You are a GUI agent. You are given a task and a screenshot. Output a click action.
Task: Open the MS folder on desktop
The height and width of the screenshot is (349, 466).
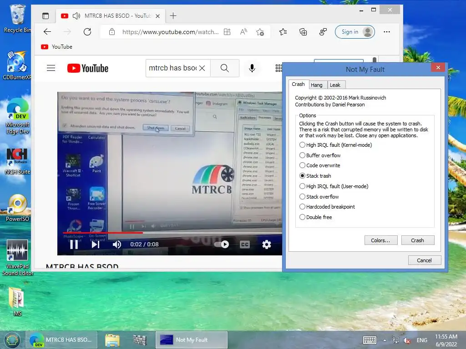click(x=17, y=302)
